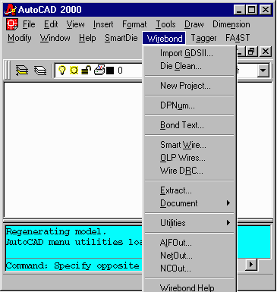Open the Insert menu
Image resolution: width=277 pixels, height=292 pixels.
click(x=103, y=24)
